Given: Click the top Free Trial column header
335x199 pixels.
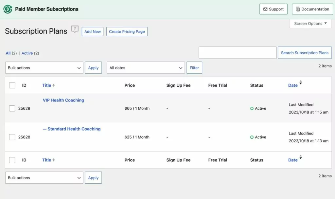Looking at the screenshot, I should (x=218, y=85).
